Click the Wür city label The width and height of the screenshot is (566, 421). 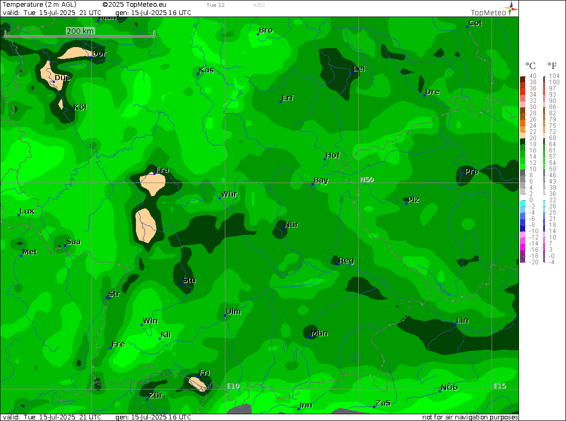[229, 194]
